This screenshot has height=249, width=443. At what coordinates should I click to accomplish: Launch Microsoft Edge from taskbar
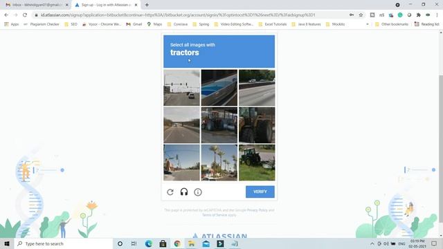pos(149,243)
